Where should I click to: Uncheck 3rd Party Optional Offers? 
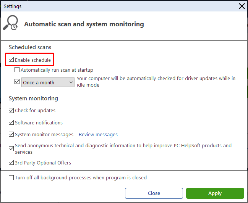(x=11, y=163)
